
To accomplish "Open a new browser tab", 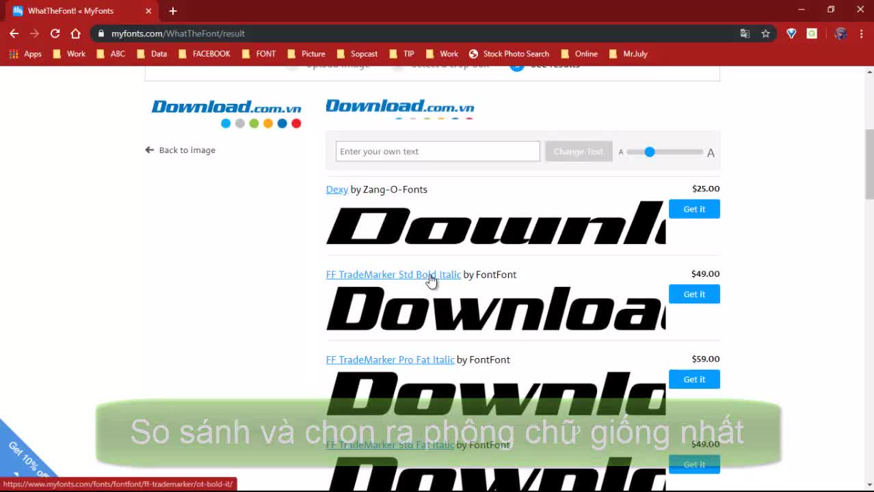I will tap(173, 11).
